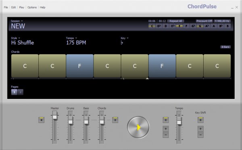Open the Help menu

pyautogui.click(x=42, y=7)
